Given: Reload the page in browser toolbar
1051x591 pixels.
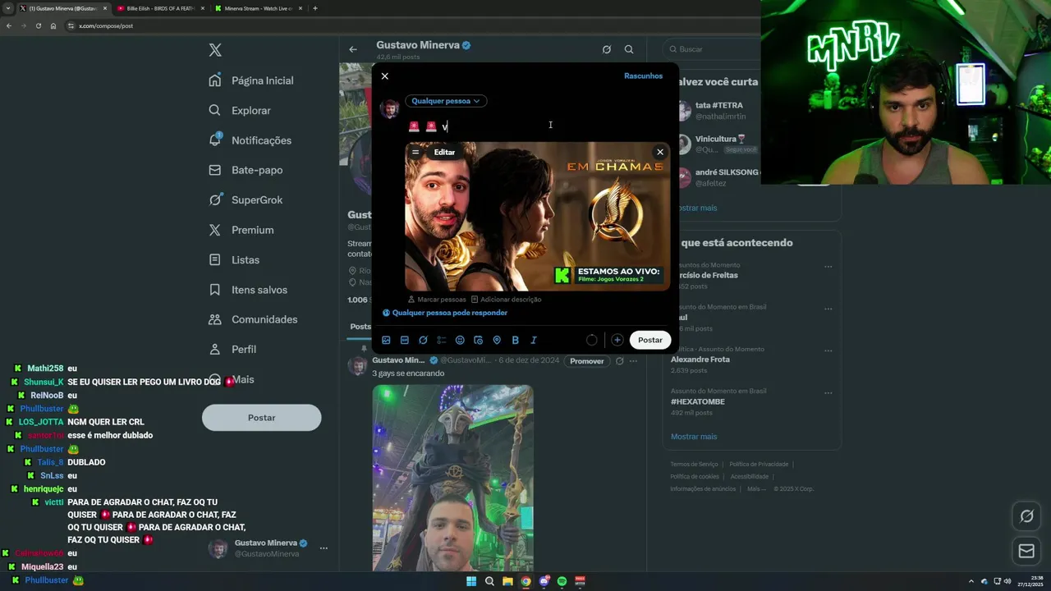Looking at the screenshot, I should [38, 25].
